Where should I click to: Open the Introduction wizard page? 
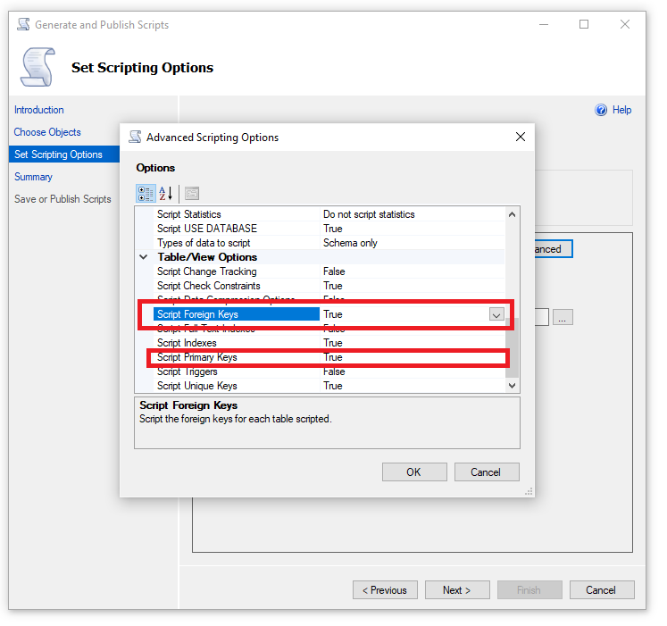point(39,110)
